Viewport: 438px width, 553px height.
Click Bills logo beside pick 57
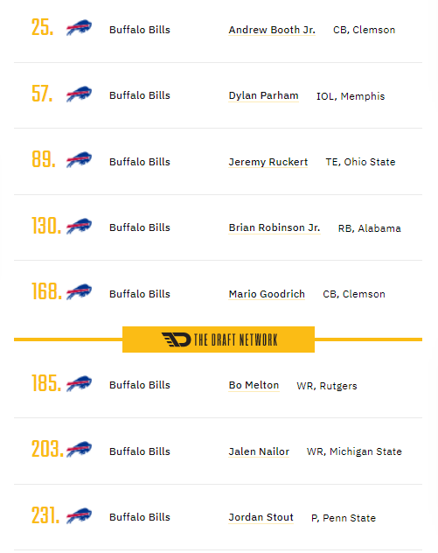coord(79,94)
